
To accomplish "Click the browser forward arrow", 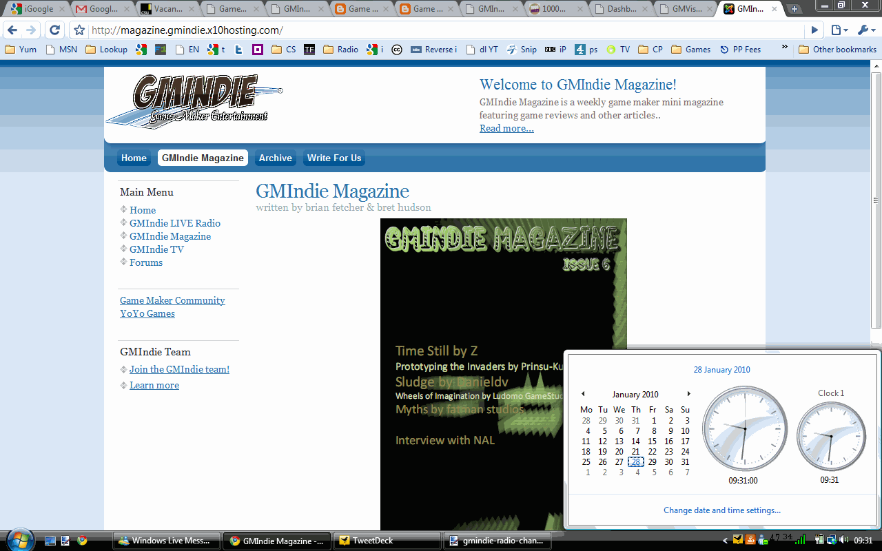I will tap(30, 30).
